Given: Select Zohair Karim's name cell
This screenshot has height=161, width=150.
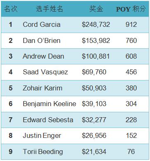Looking at the screenshot, I should (43, 88).
